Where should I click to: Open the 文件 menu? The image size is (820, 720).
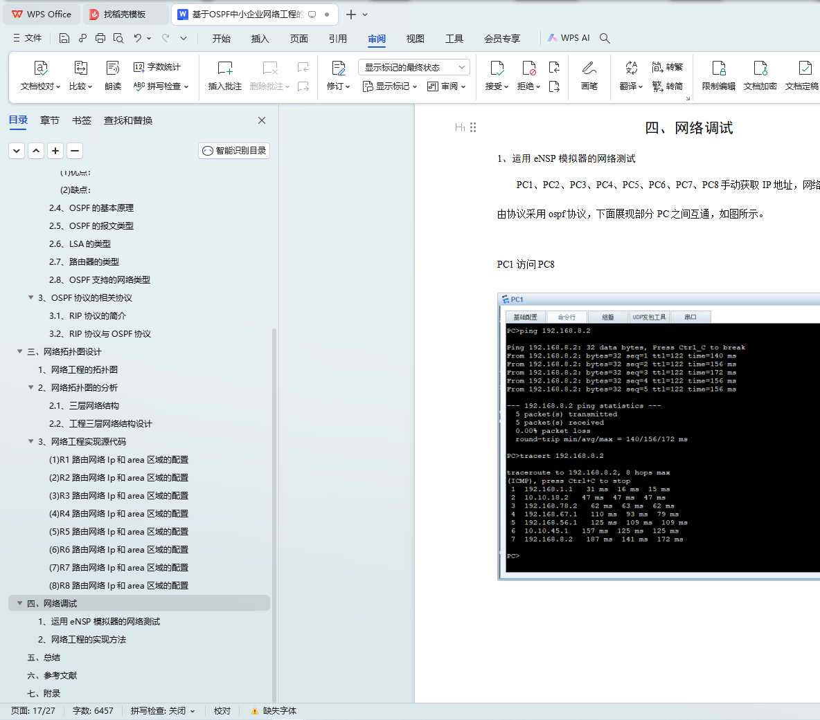click(27, 38)
